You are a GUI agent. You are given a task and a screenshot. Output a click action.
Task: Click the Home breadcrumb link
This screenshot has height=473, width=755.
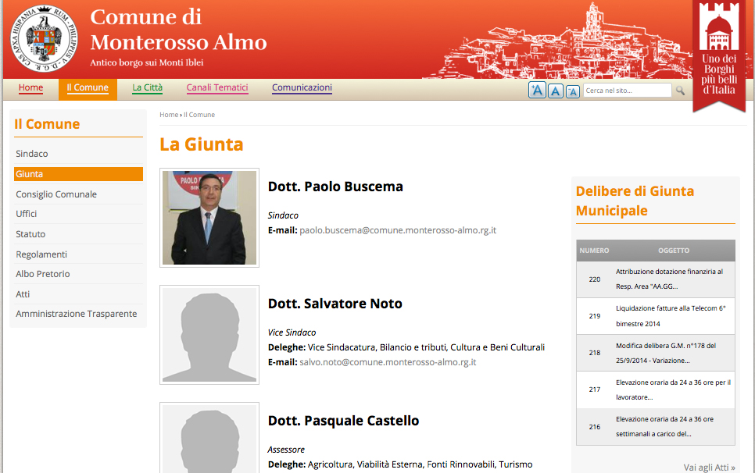click(x=169, y=115)
